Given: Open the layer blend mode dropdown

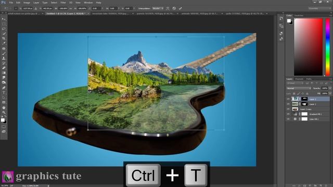Looking at the screenshot, I should (x=299, y=88).
